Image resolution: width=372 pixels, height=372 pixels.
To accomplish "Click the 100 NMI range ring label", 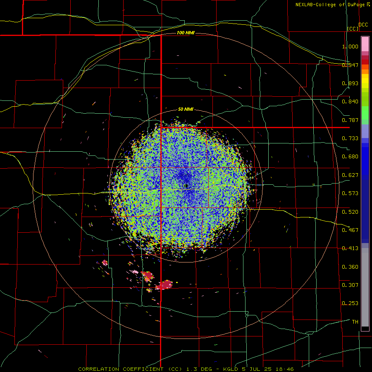I will (186, 33).
